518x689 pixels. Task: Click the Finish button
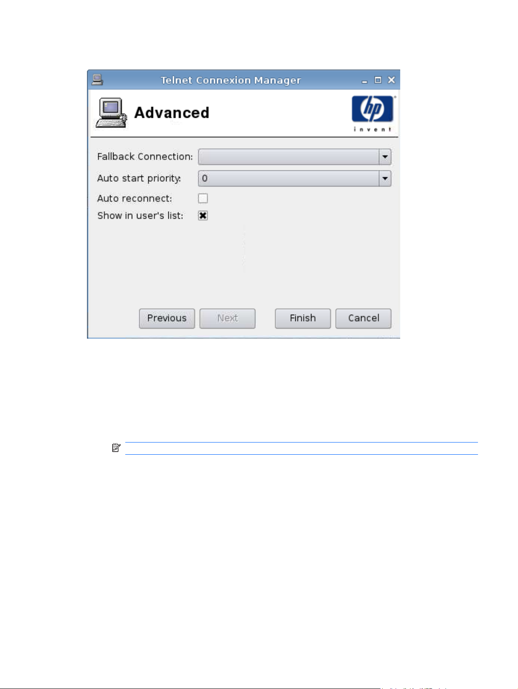point(303,318)
